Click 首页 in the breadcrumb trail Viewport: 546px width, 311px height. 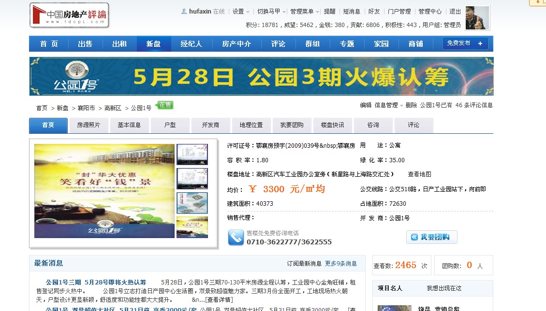(42, 108)
